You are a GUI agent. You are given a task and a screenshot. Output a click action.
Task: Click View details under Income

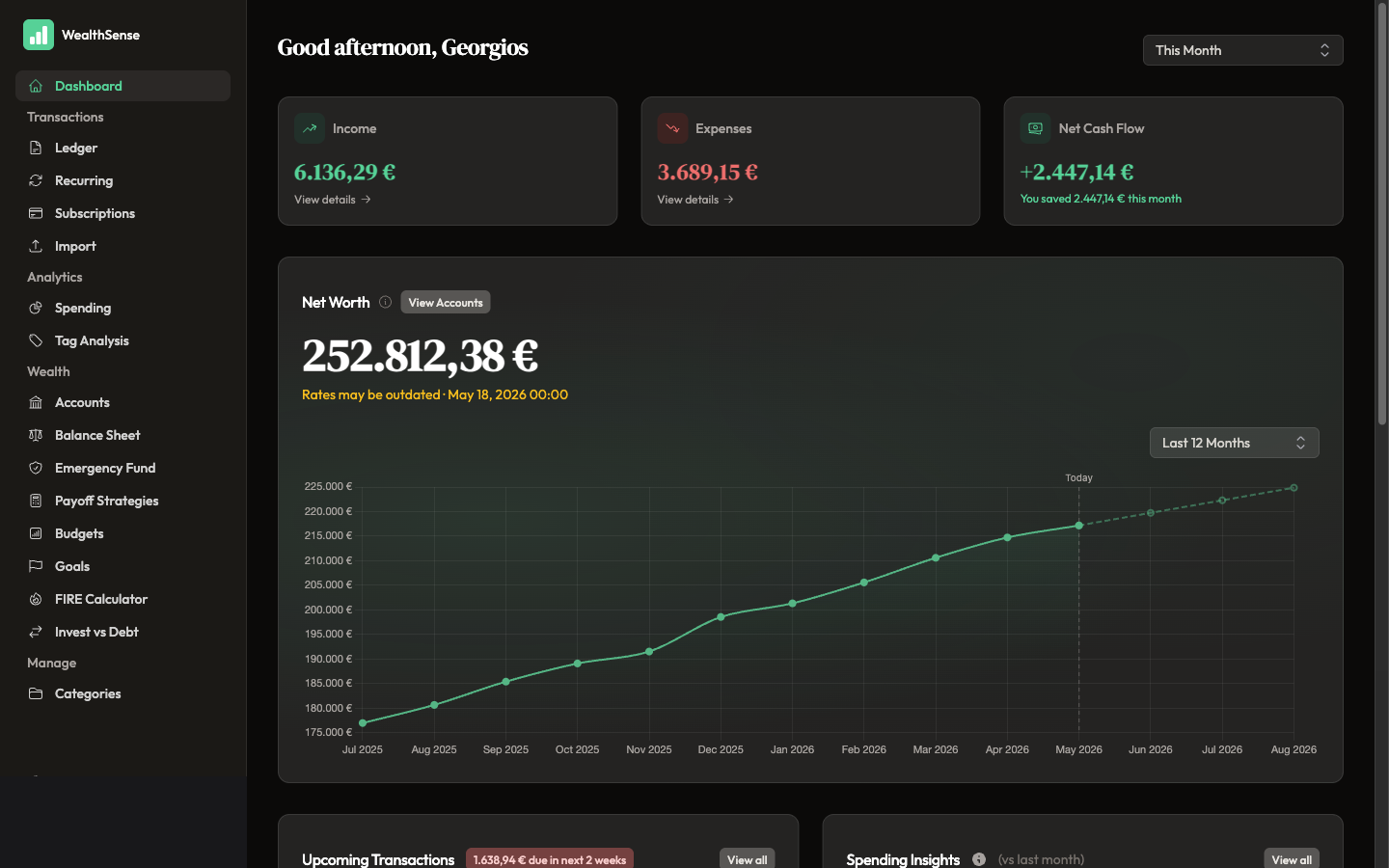tap(333, 200)
